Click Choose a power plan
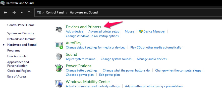 (x=80, y=75)
